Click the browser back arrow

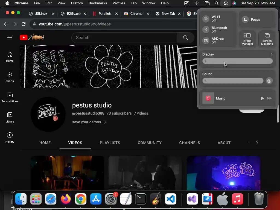click(x=6, y=24)
